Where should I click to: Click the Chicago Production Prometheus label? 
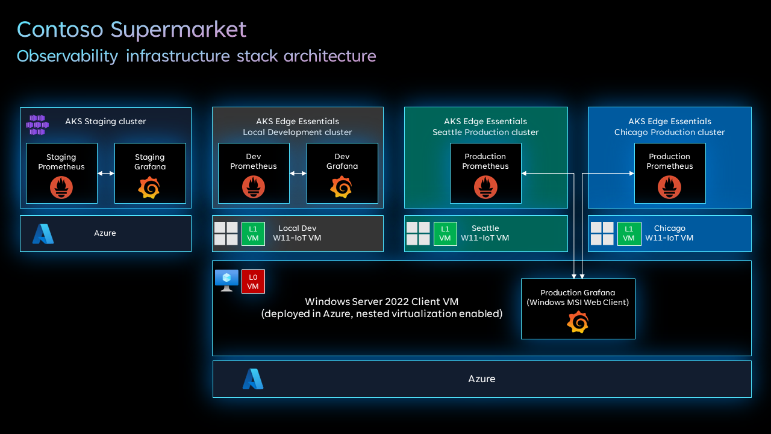point(670,162)
